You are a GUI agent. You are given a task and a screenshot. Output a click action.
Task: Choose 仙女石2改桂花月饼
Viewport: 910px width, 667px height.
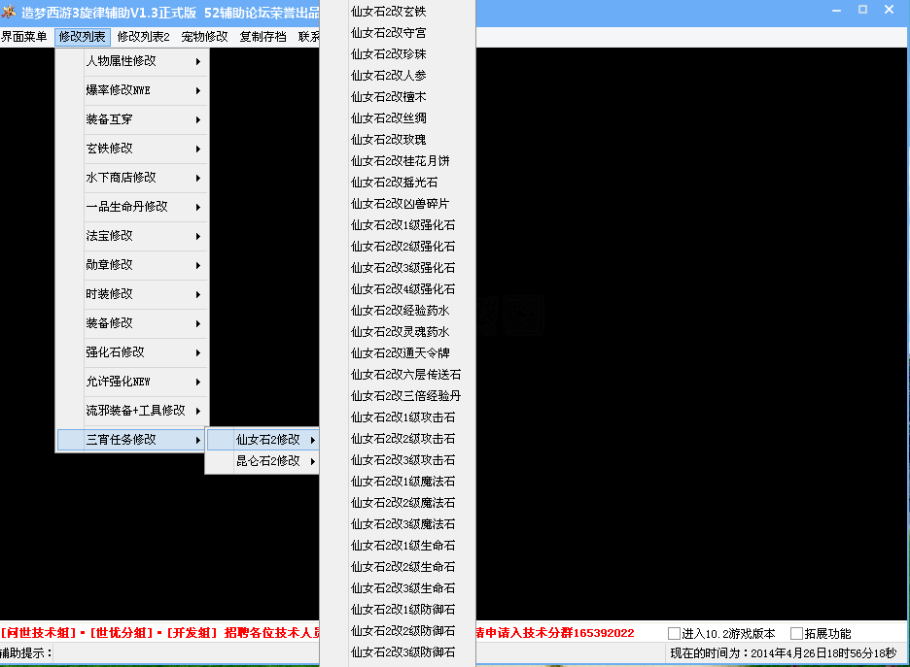[x=398, y=161]
